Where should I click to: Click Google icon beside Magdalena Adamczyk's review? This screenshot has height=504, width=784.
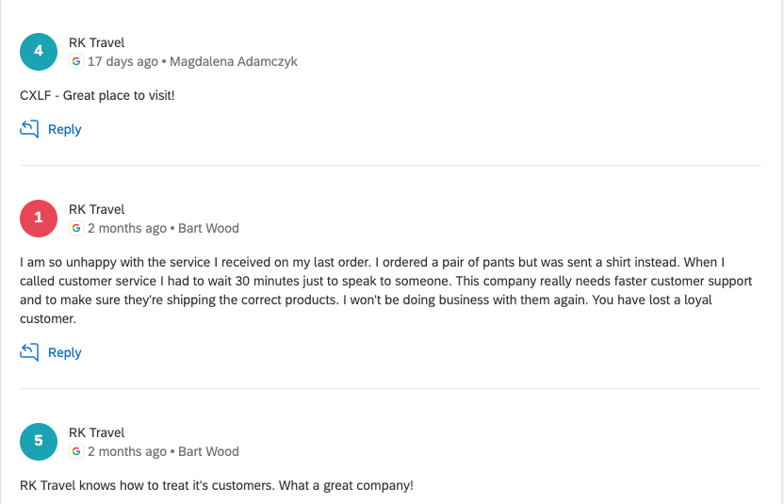click(76, 61)
